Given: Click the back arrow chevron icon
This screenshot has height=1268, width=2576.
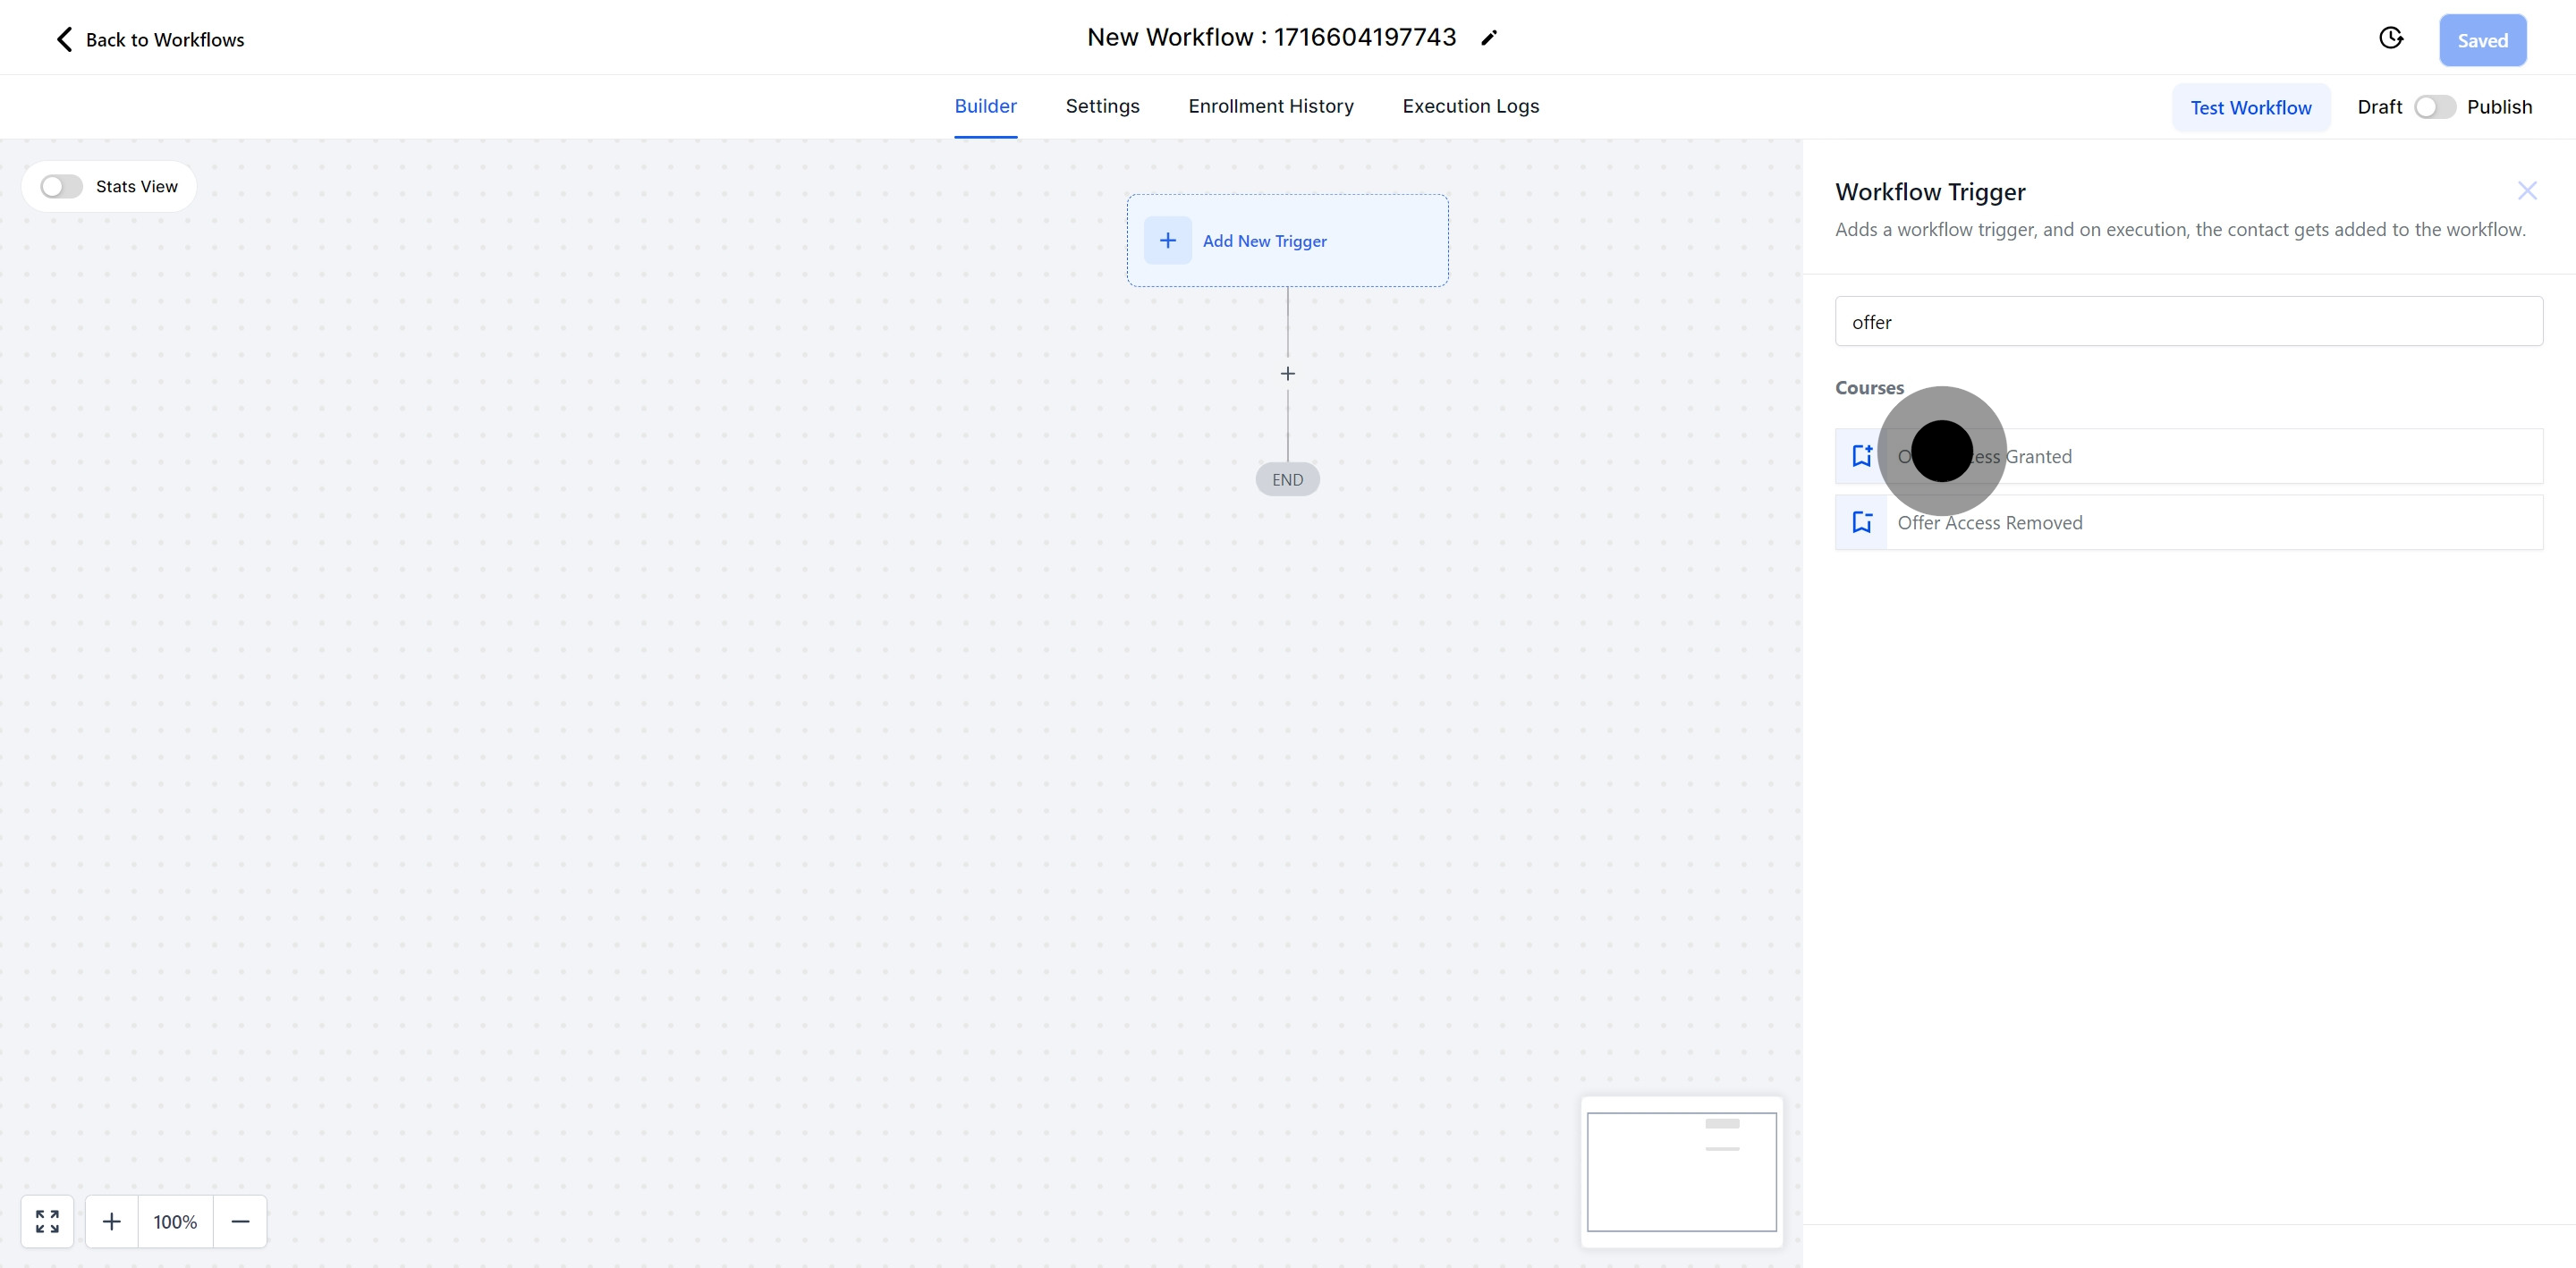Looking at the screenshot, I should coord(64,39).
